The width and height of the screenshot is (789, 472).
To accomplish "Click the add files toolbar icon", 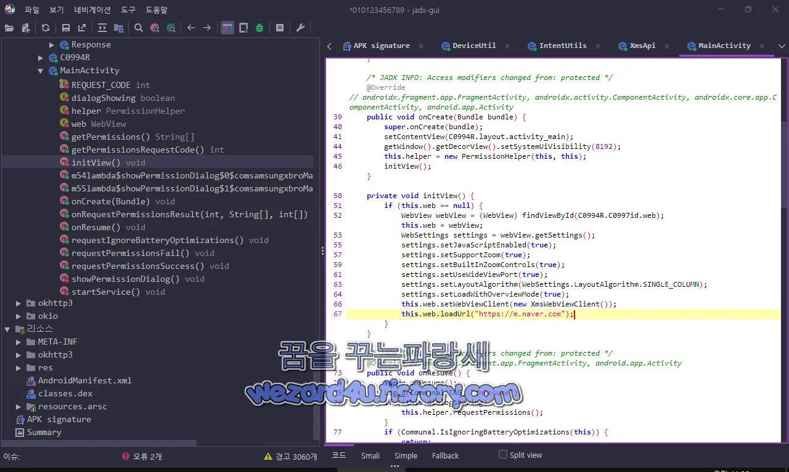I will pyautogui.click(x=26, y=28).
